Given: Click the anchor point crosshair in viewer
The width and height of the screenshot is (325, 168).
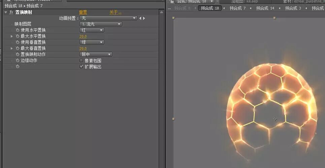Looking at the screenshot, I should [x=274, y=119].
